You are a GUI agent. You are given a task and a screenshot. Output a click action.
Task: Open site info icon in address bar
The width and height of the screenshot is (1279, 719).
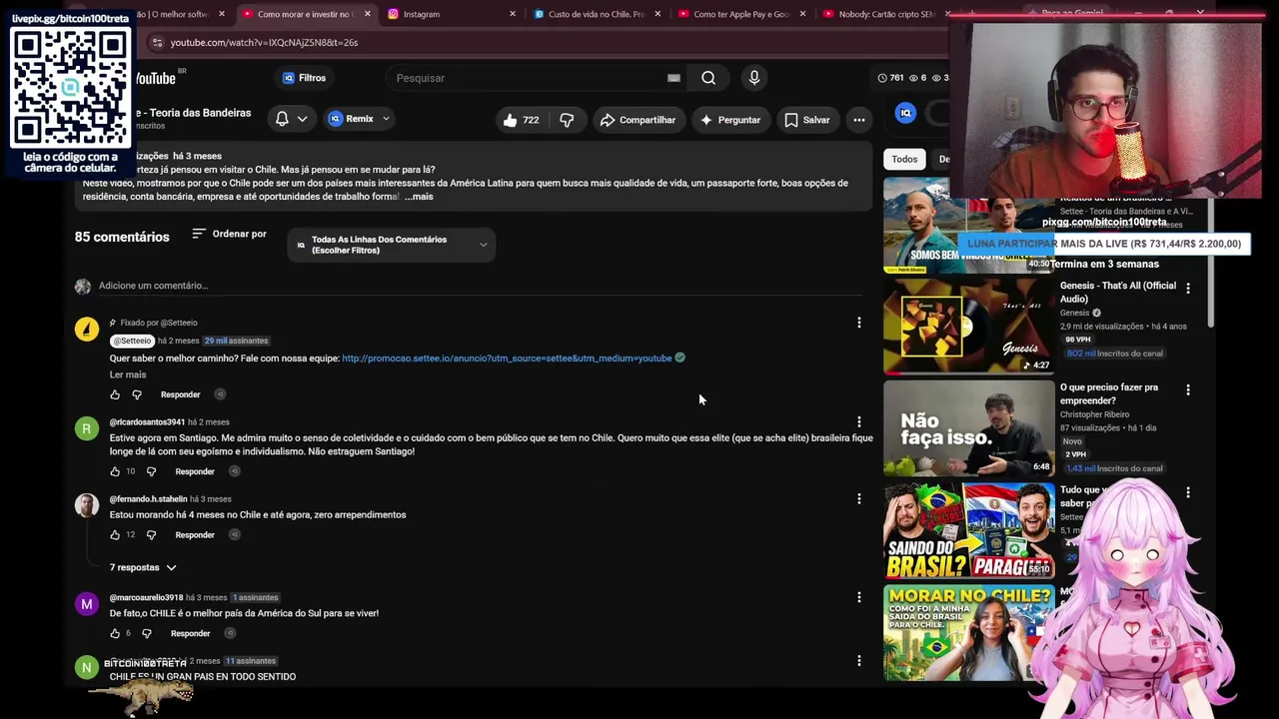tap(157, 43)
